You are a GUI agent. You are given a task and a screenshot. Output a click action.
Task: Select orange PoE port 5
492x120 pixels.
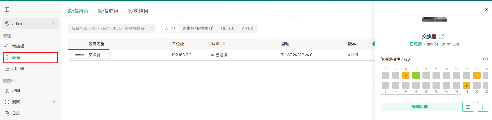tap(406, 75)
